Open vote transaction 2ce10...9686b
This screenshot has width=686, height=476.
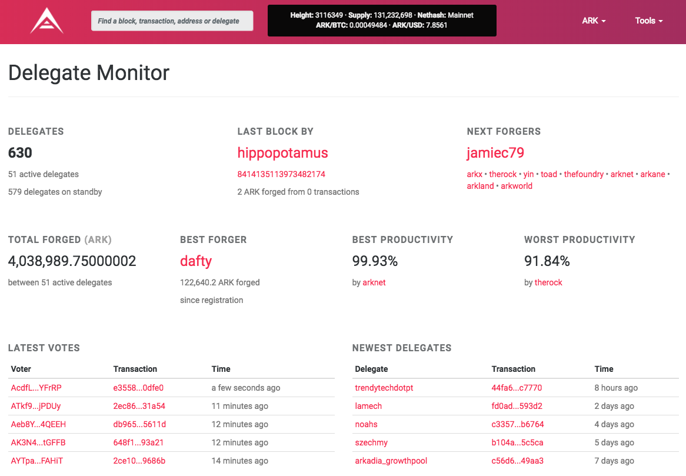point(139,461)
